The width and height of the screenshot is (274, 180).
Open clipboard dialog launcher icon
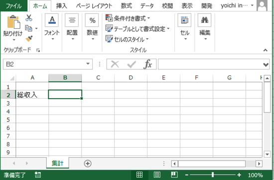pos(38,51)
